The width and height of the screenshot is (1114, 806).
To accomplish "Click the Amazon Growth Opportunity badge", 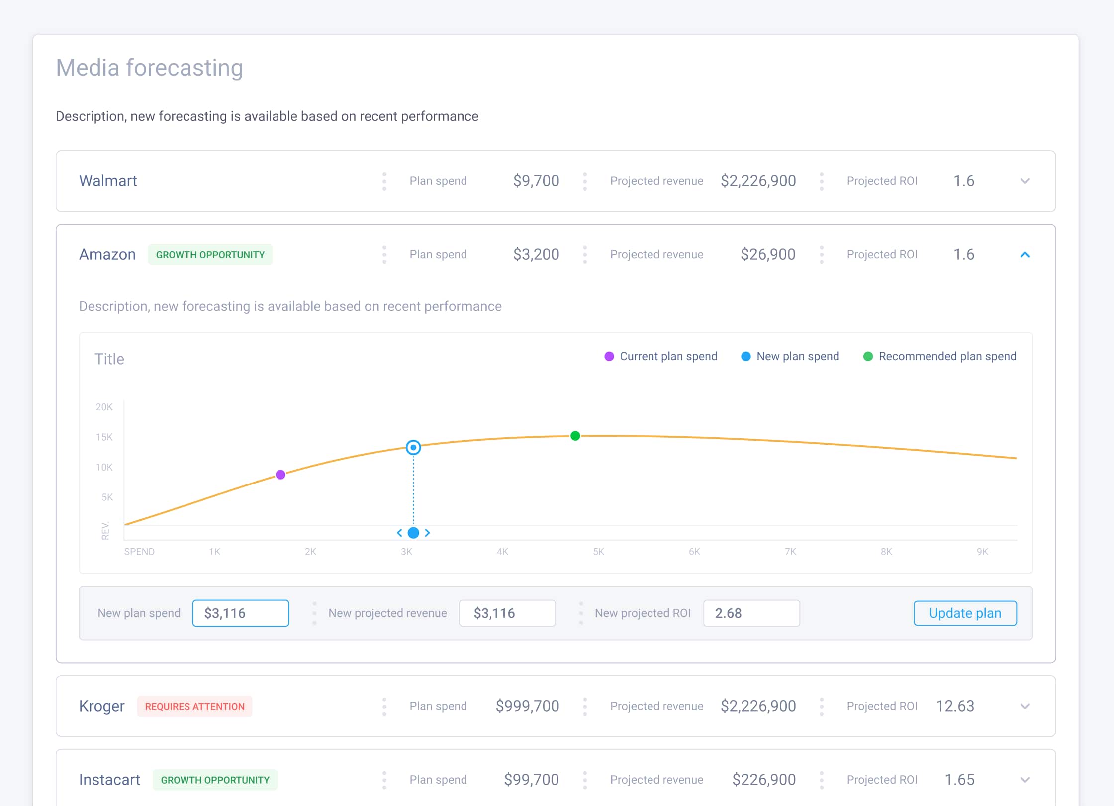I will coord(210,255).
